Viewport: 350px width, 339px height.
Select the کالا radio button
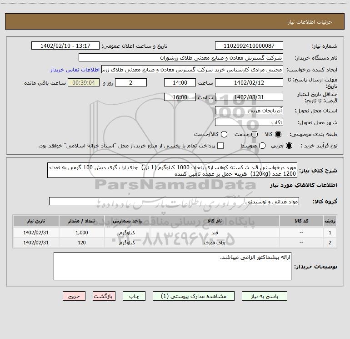(278, 134)
